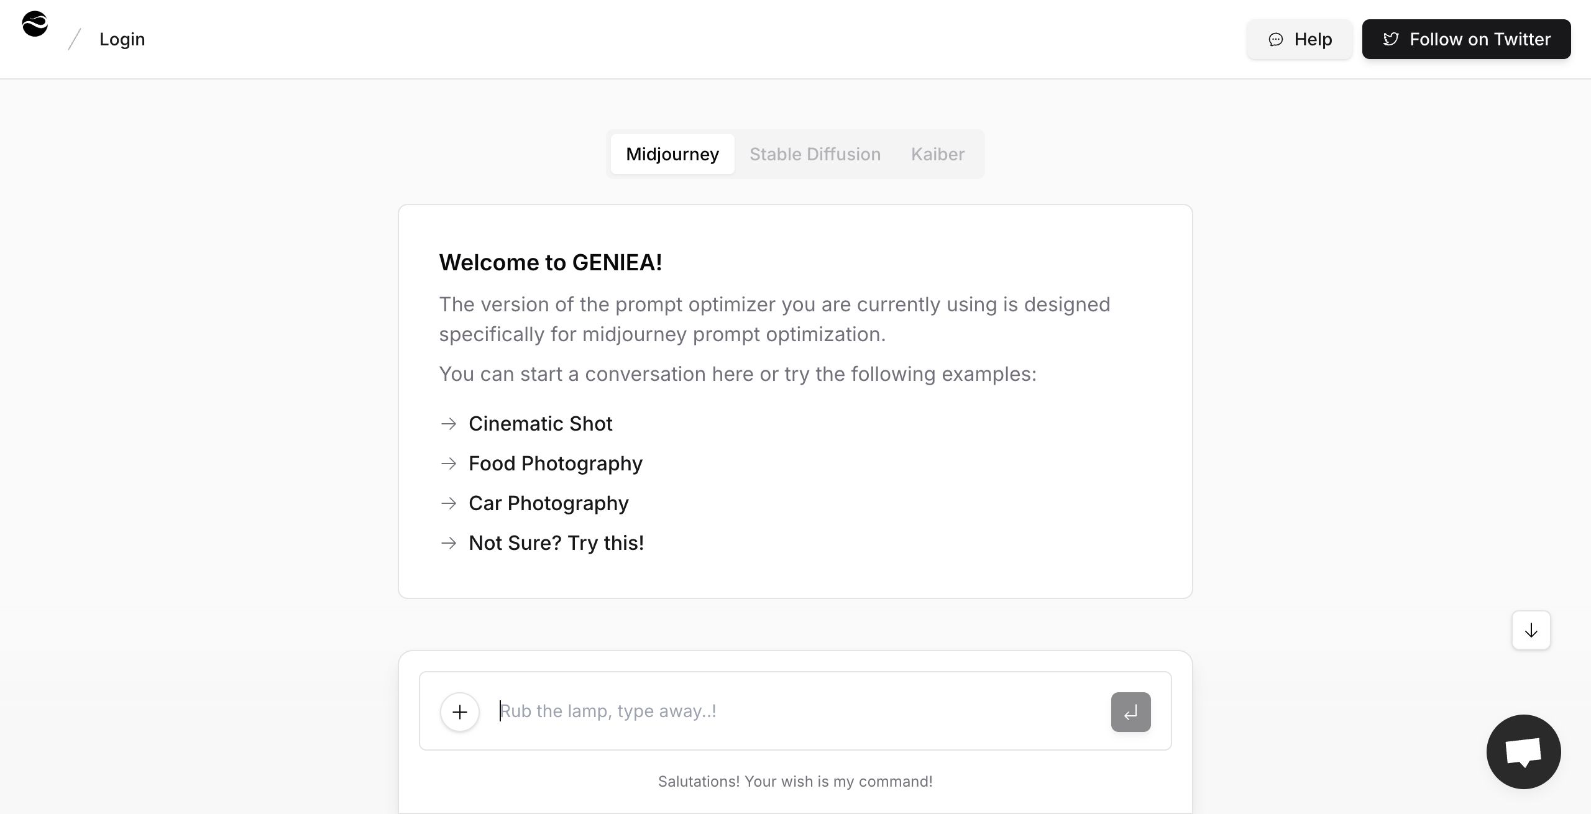Click the enter/send arrow button
This screenshot has height=814, width=1591.
(1130, 712)
